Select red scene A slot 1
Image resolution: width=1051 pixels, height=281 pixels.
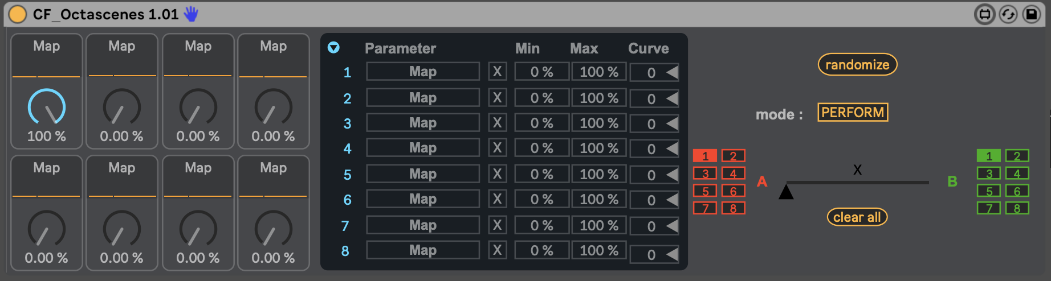pyautogui.click(x=705, y=156)
